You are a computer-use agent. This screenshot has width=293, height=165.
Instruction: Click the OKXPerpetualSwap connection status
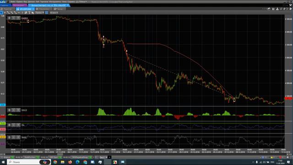(81, 158)
